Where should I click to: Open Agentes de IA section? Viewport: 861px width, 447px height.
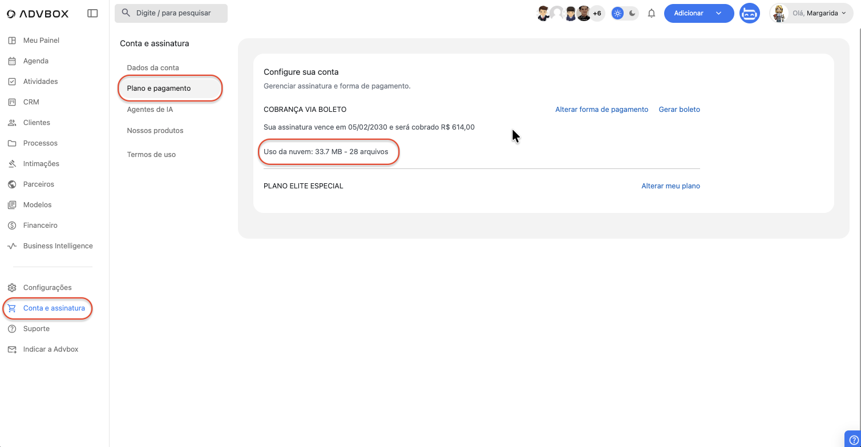coord(149,110)
